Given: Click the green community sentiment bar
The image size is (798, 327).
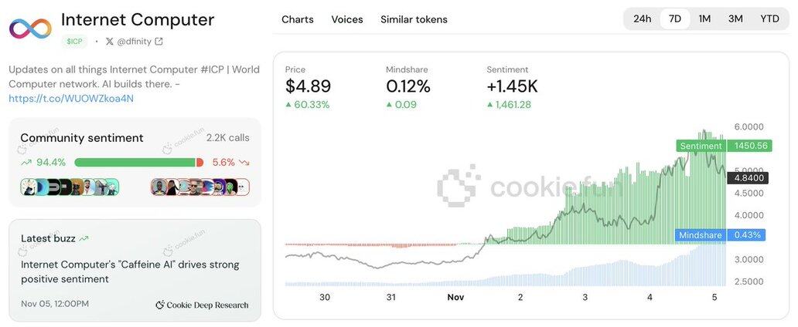Looking at the screenshot, I should [135, 163].
